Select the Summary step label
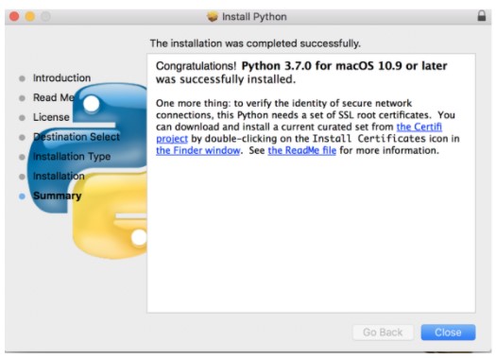496x358 pixels. tap(58, 196)
